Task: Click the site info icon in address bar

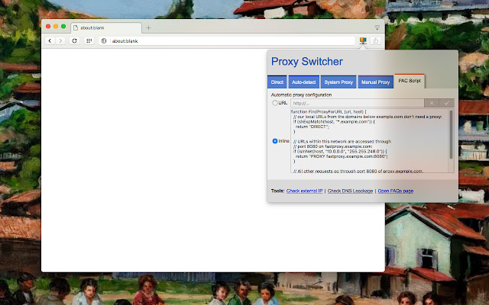Action: 104,40
